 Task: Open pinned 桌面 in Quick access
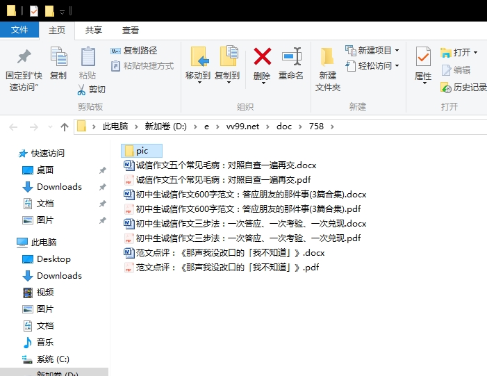38,170
